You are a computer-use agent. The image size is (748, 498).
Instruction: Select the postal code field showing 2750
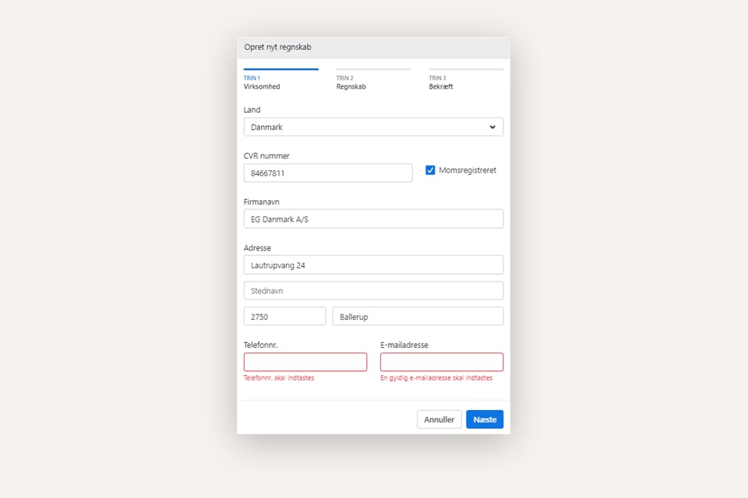tap(284, 316)
